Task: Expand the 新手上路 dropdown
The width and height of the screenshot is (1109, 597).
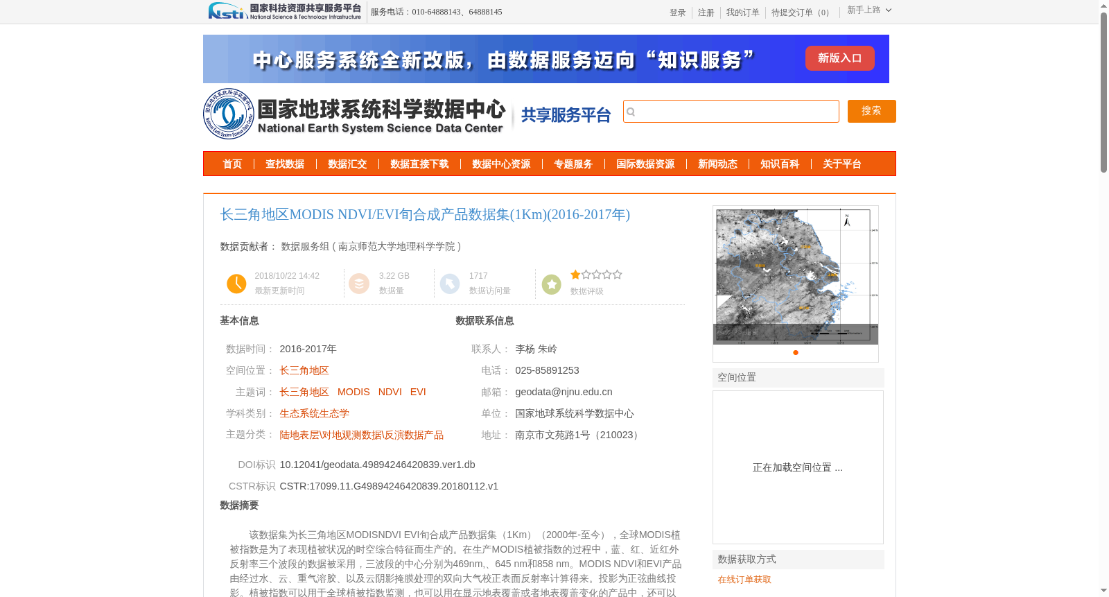Action: pyautogui.click(x=869, y=10)
